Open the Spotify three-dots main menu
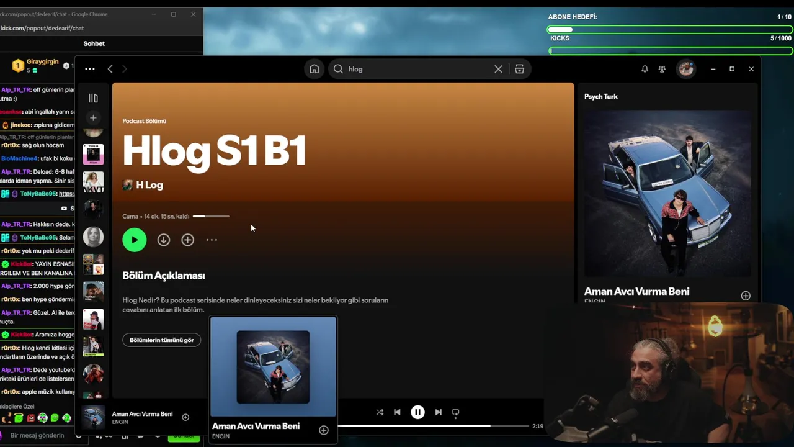 pos(90,69)
